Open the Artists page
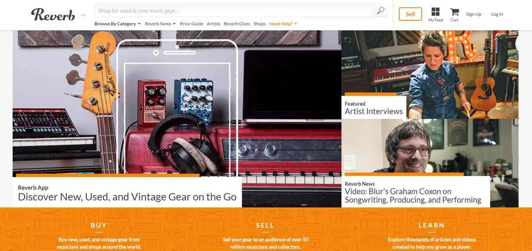The height and width of the screenshot is (251, 532). pyautogui.click(x=213, y=24)
